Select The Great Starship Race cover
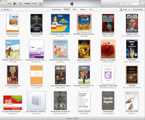The height and width of the screenshot is (120, 145). 60,75
